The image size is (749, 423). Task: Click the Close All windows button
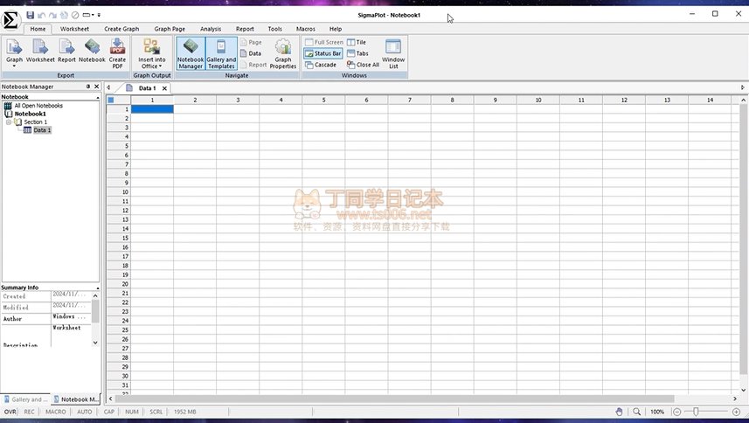[x=363, y=65]
